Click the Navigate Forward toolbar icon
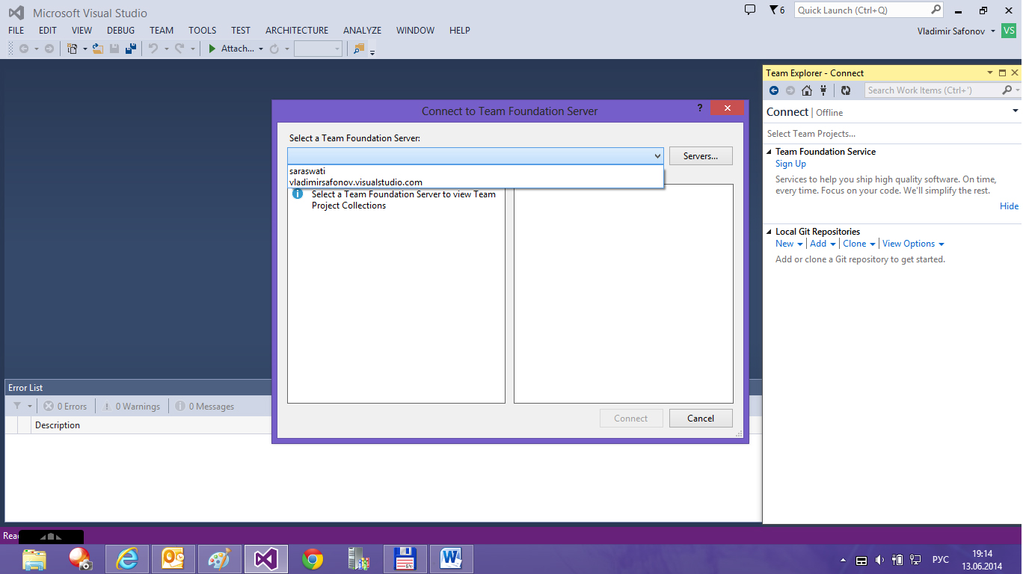Viewport: 1023px width, 574px height. [49, 49]
